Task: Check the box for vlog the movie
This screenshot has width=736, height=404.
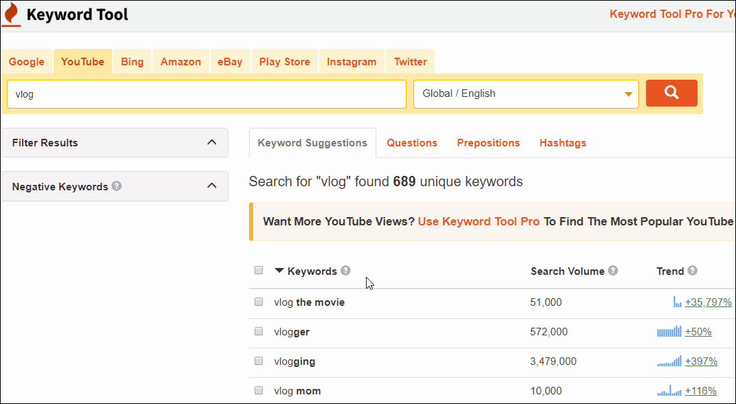Action: 259,302
